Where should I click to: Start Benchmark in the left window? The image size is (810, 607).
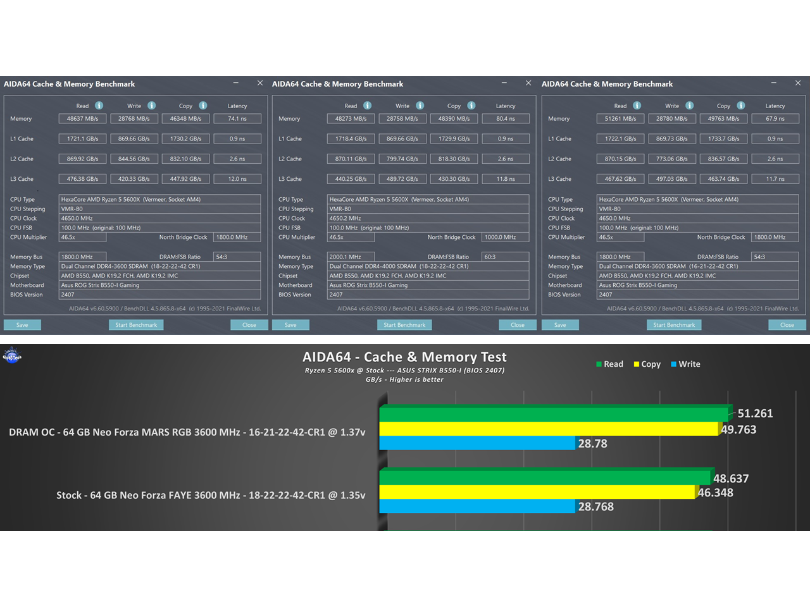pos(136,325)
